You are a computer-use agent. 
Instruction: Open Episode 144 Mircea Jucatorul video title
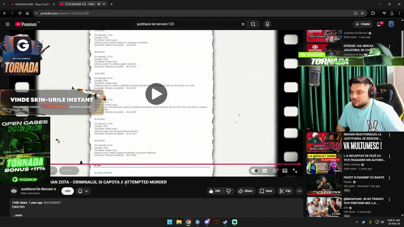pyautogui.click(x=359, y=48)
